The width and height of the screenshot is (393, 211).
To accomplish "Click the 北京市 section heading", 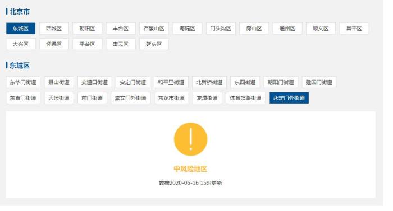I will click(x=20, y=12).
